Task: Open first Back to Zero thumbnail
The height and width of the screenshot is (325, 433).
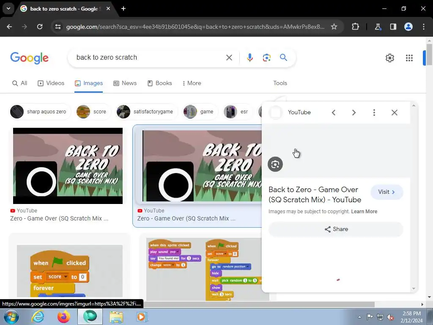Action: (68, 166)
